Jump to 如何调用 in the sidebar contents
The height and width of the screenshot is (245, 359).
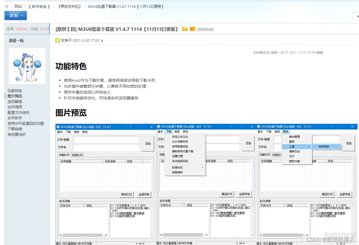click(15, 107)
